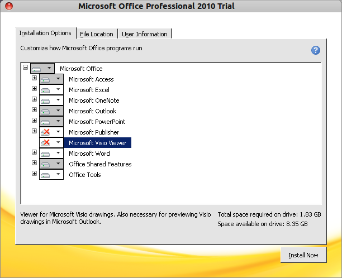Select the Microsoft Outlook label
Viewport: 342px width, 278px height.
tap(92, 111)
